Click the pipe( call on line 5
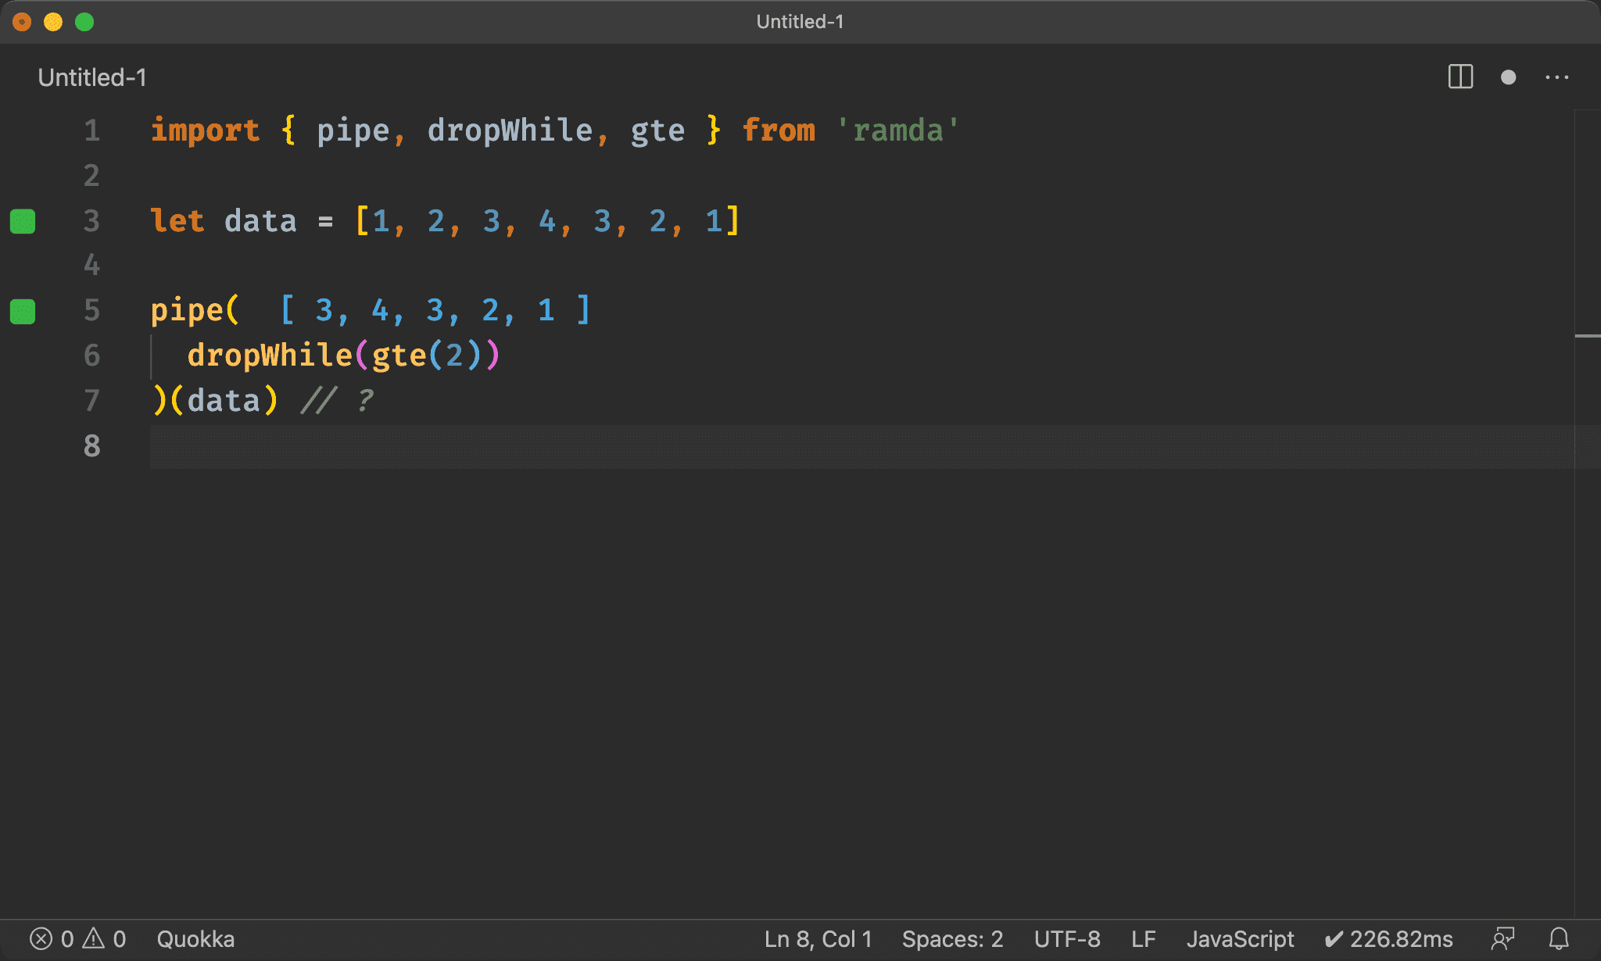Screen dimensions: 1601x961 pyautogui.click(x=195, y=311)
